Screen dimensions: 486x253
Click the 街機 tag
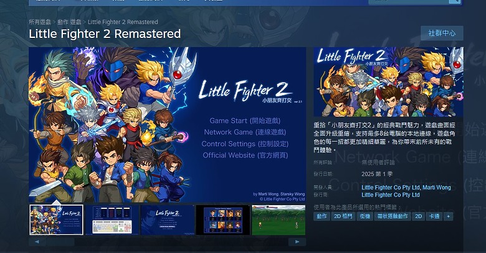364,216
